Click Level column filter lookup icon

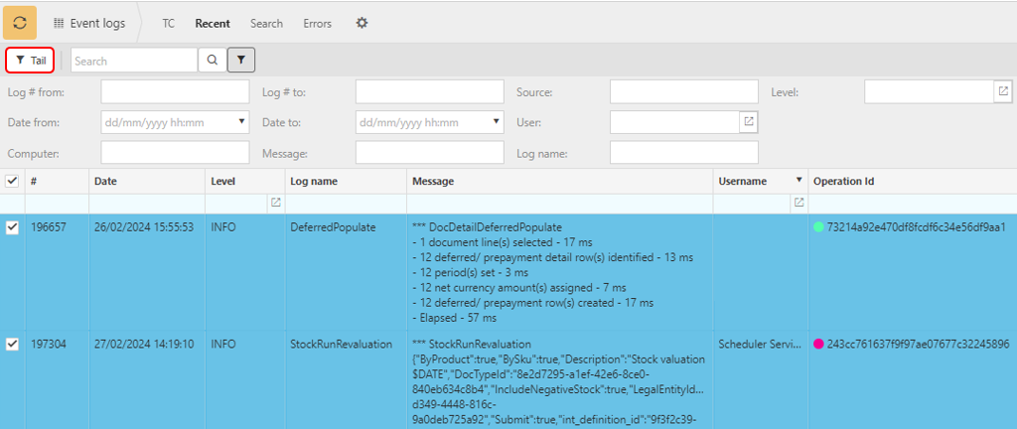pos(275,203)
